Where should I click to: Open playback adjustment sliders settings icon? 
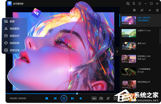click(x=108, y=98)
